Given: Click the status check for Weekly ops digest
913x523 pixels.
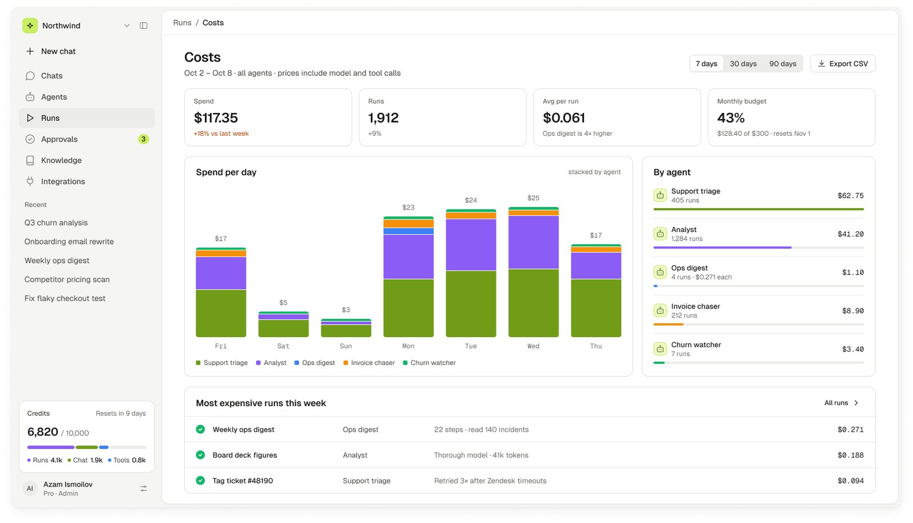Looking at the screenshot, I should click(200, 429).
